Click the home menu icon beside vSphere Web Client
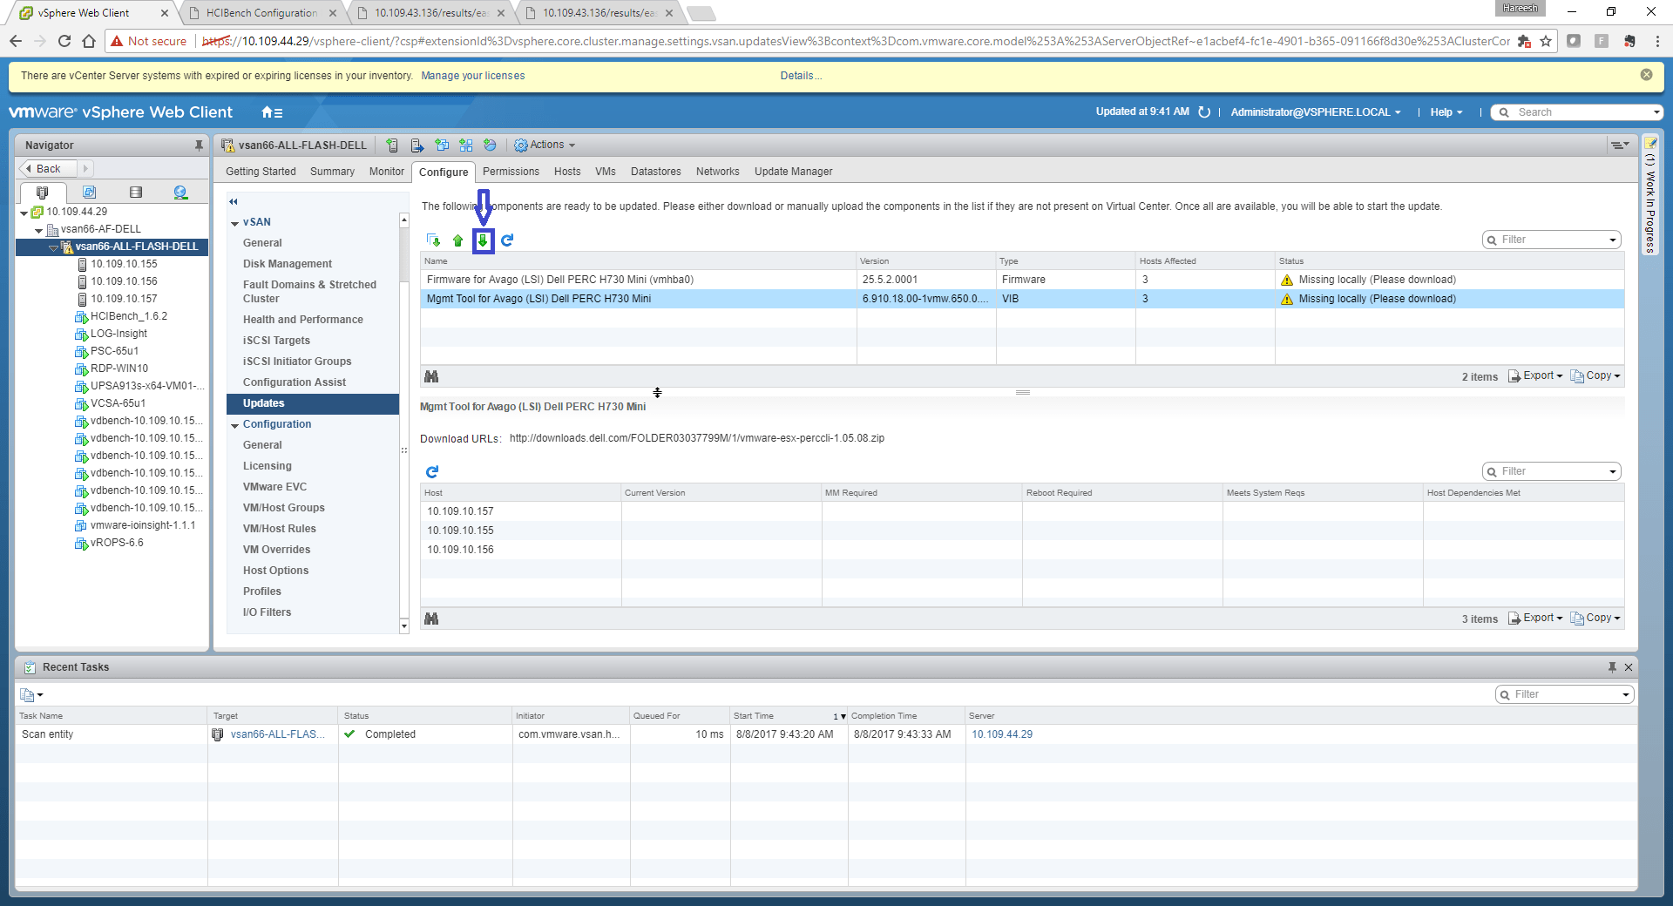 272,112
